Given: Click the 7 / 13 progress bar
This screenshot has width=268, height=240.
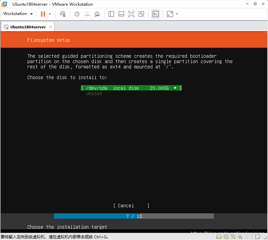Looking at the screenshot, I should (x=134, y=216).
